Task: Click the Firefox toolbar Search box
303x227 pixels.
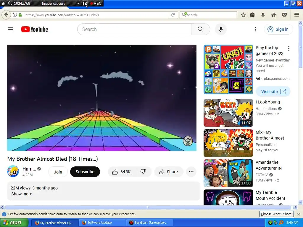Action: pos(209,15)
